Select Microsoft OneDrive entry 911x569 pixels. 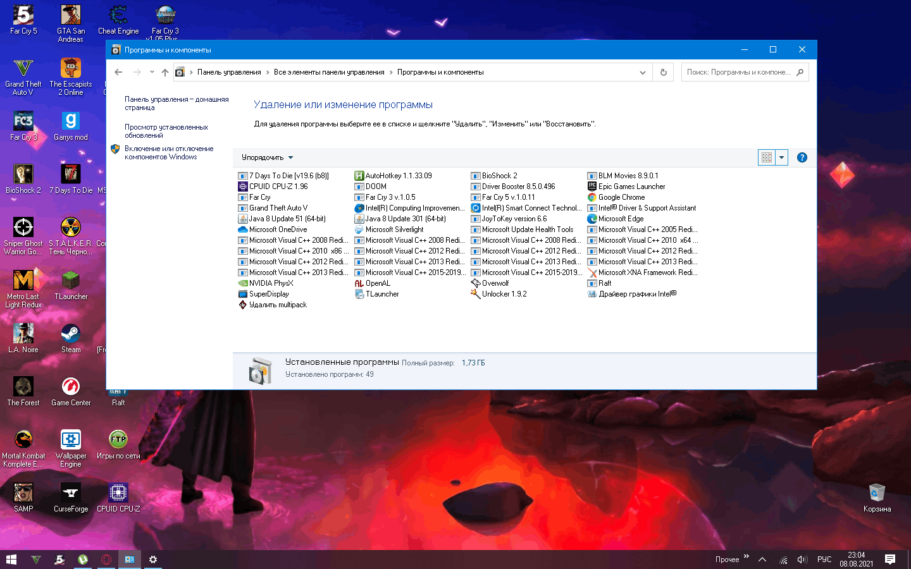[273, 229]
